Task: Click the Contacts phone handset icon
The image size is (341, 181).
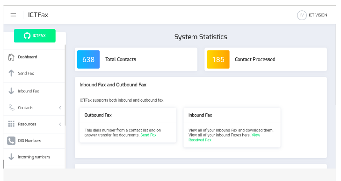Action: 11,107
